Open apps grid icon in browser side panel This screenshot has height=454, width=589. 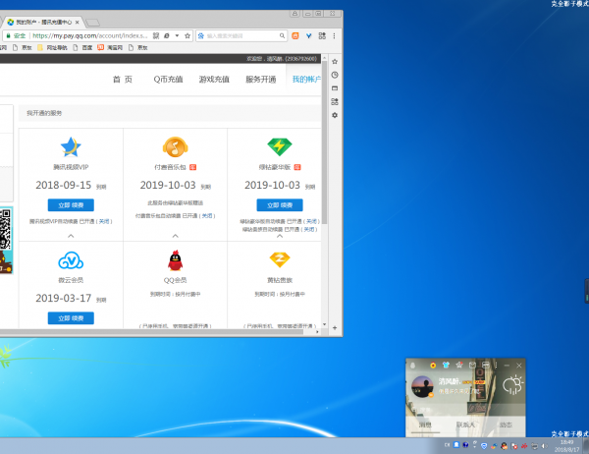[x=335, y=101]
